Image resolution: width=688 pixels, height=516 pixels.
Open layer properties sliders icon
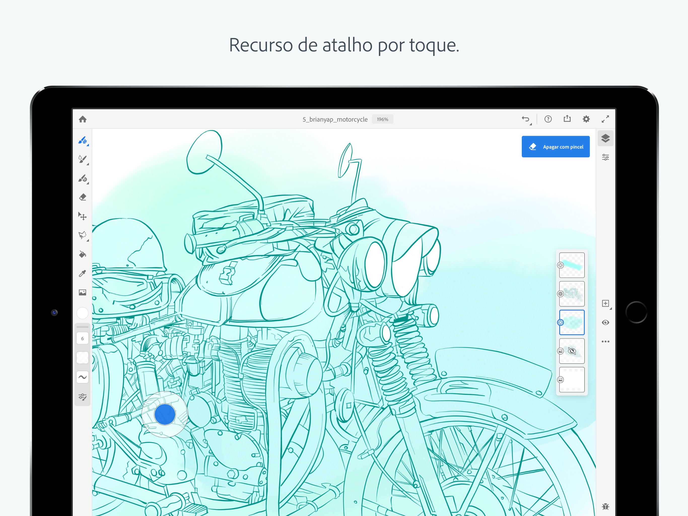pos(605,157)
